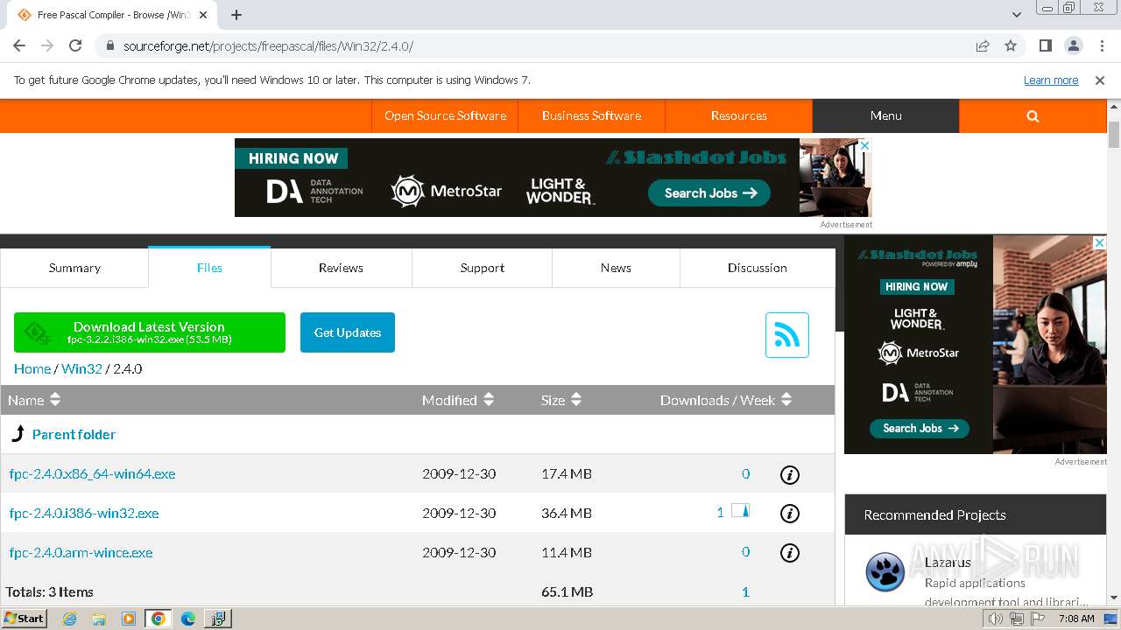This screenshot has width=1121, height=630.
Task: Download fpc-2.4.0.i386-win32.exe
Action: coord(84,513)
